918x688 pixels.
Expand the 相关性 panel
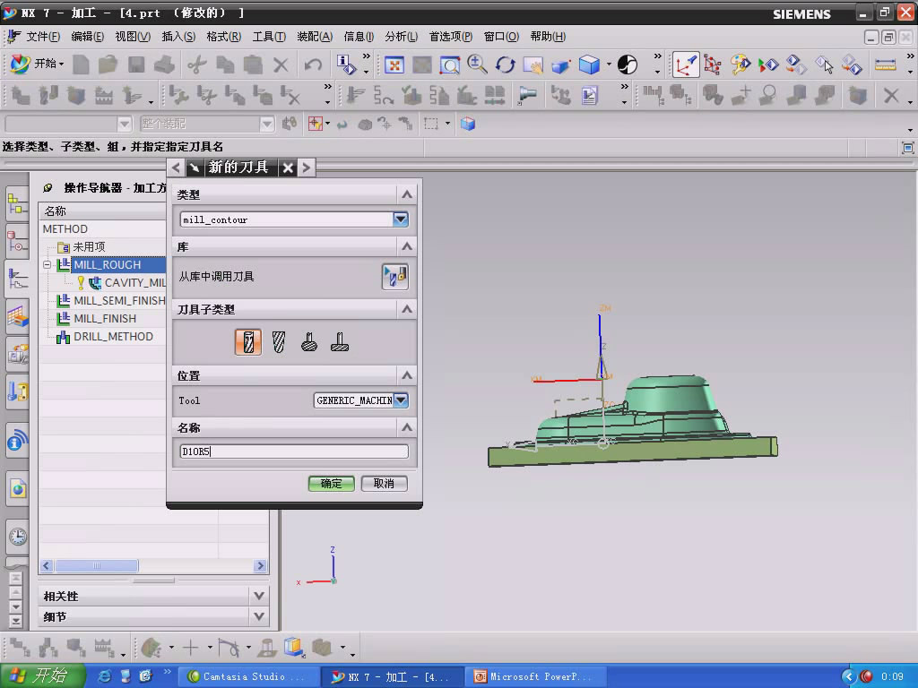click(x=259, y=596)
